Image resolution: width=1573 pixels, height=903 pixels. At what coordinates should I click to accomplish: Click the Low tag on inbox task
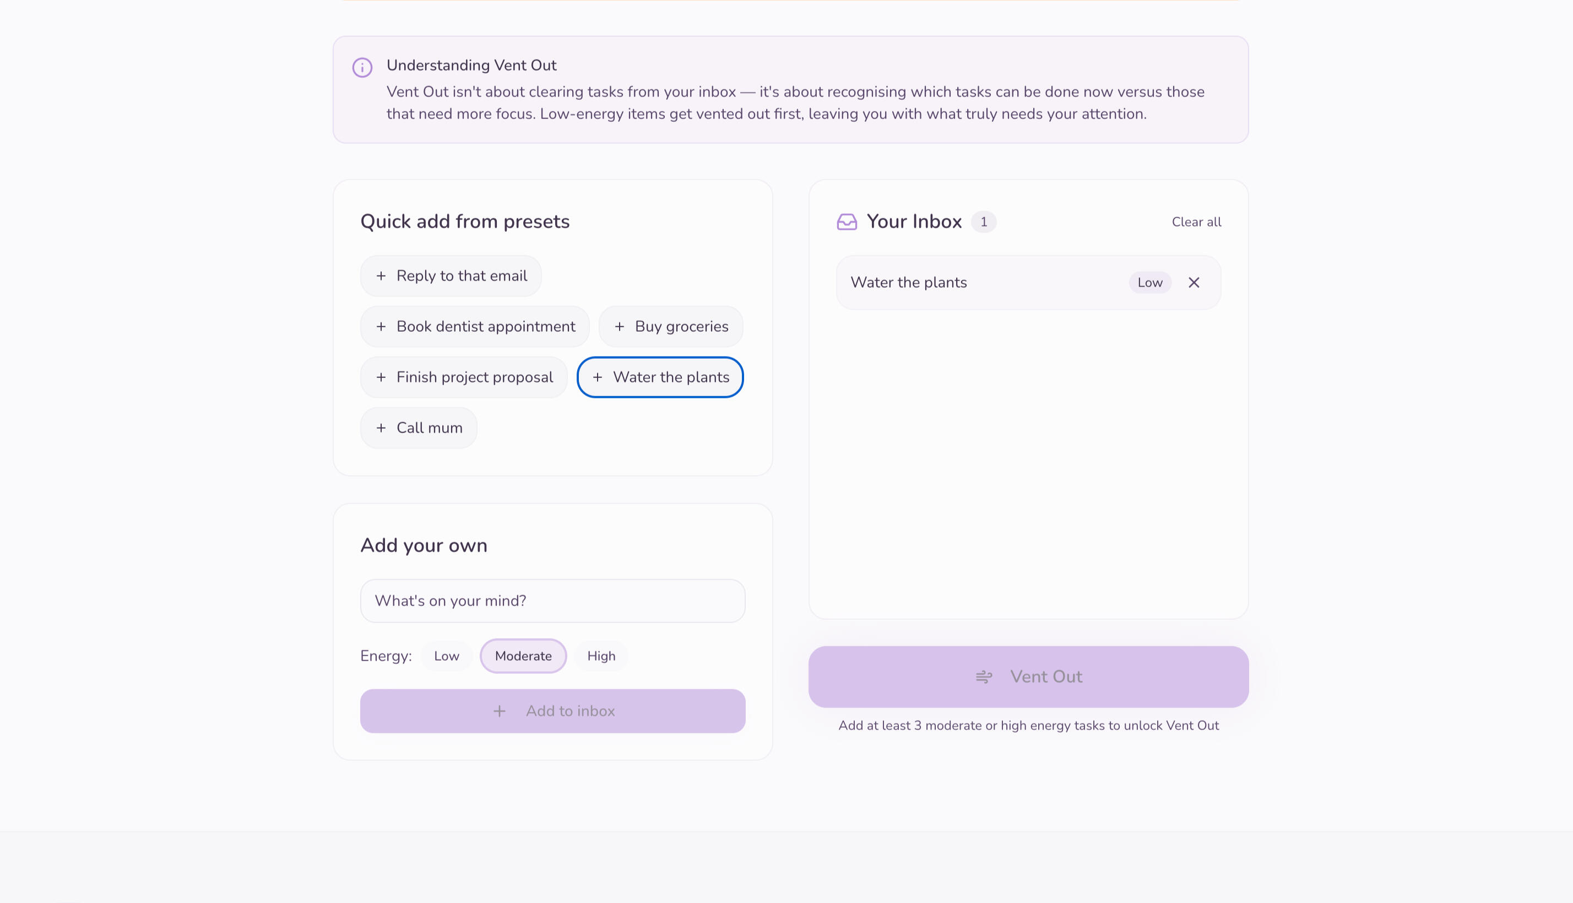(x=1149, y=283)
